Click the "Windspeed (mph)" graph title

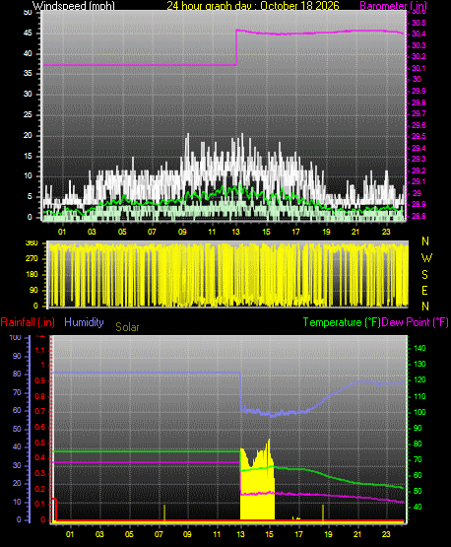pyautogui.click(x=74, y=6)
